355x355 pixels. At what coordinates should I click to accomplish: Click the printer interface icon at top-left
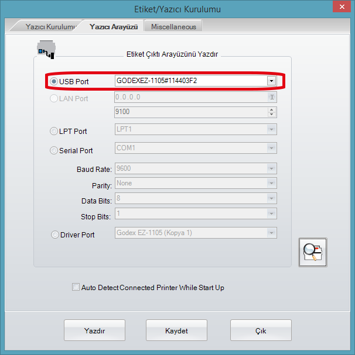click(x=45, y=50)
